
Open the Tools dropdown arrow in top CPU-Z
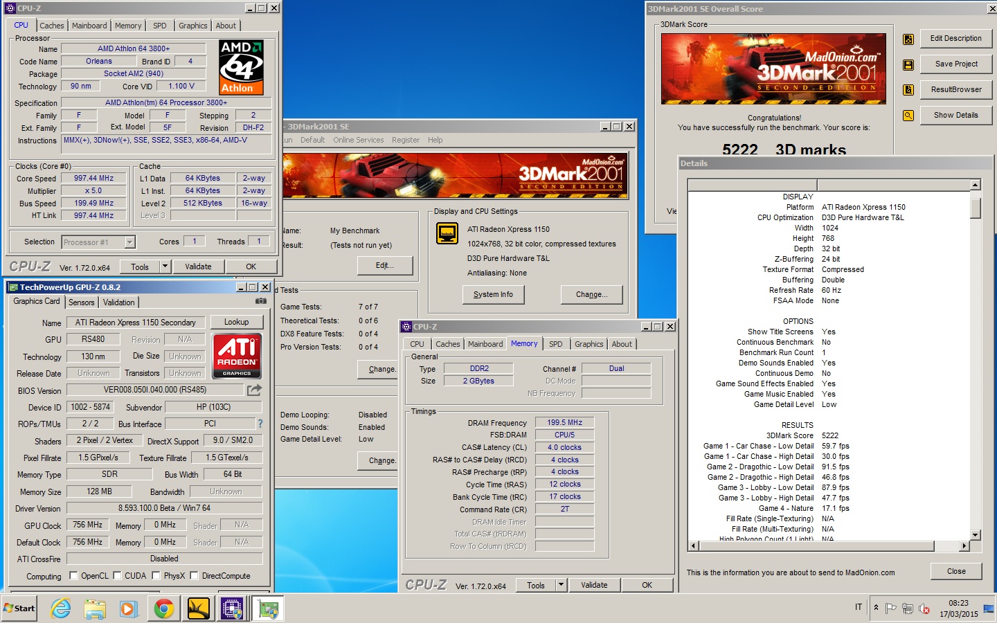click(x=165, y=267)
